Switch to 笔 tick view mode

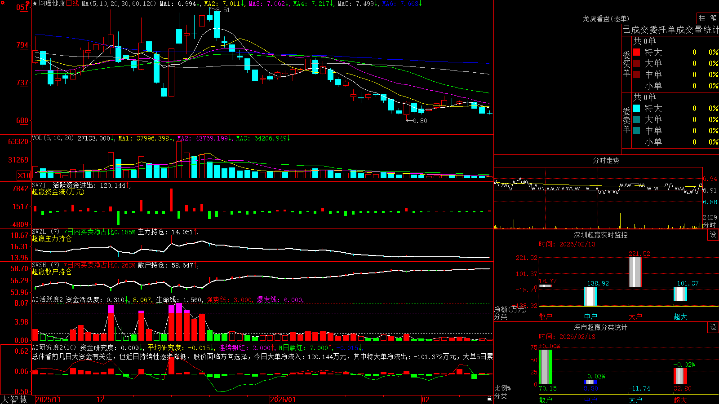(x=713, y=18)
